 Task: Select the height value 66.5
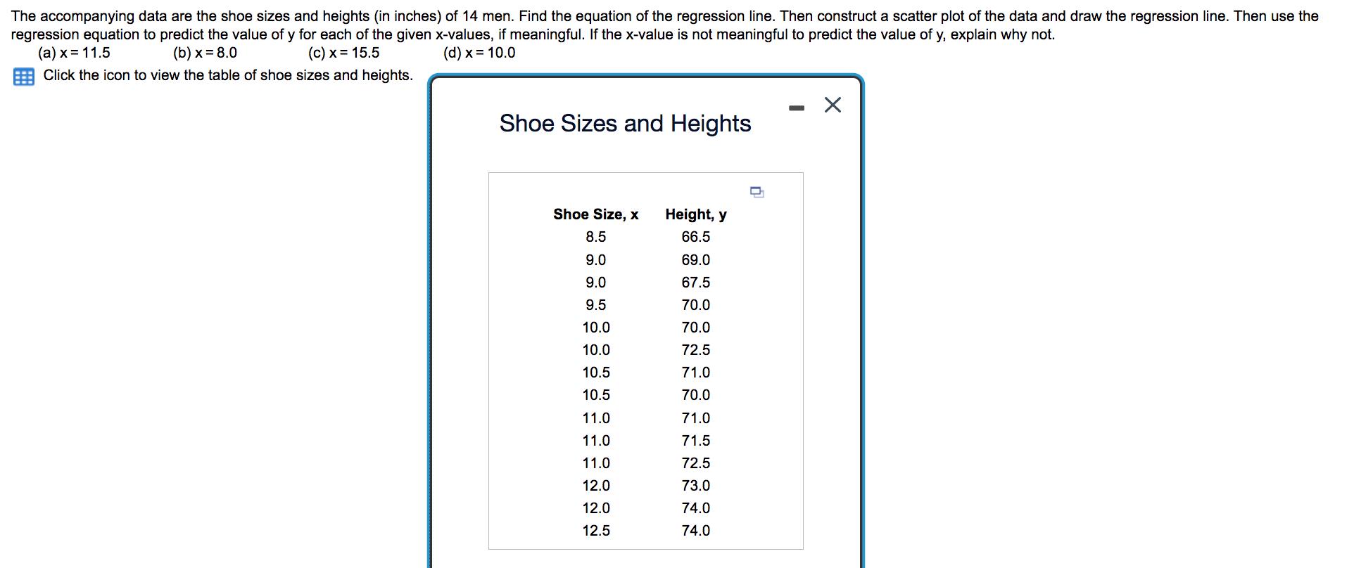tap(695, 237)
